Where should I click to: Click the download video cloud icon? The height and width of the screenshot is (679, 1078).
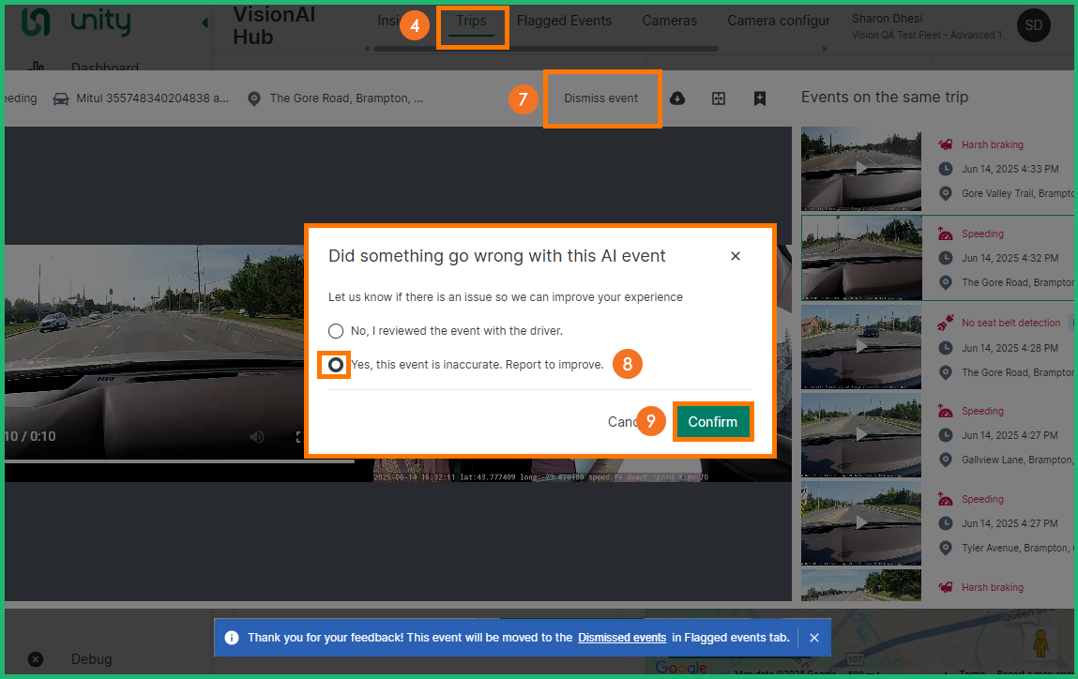tap(677, 98)
